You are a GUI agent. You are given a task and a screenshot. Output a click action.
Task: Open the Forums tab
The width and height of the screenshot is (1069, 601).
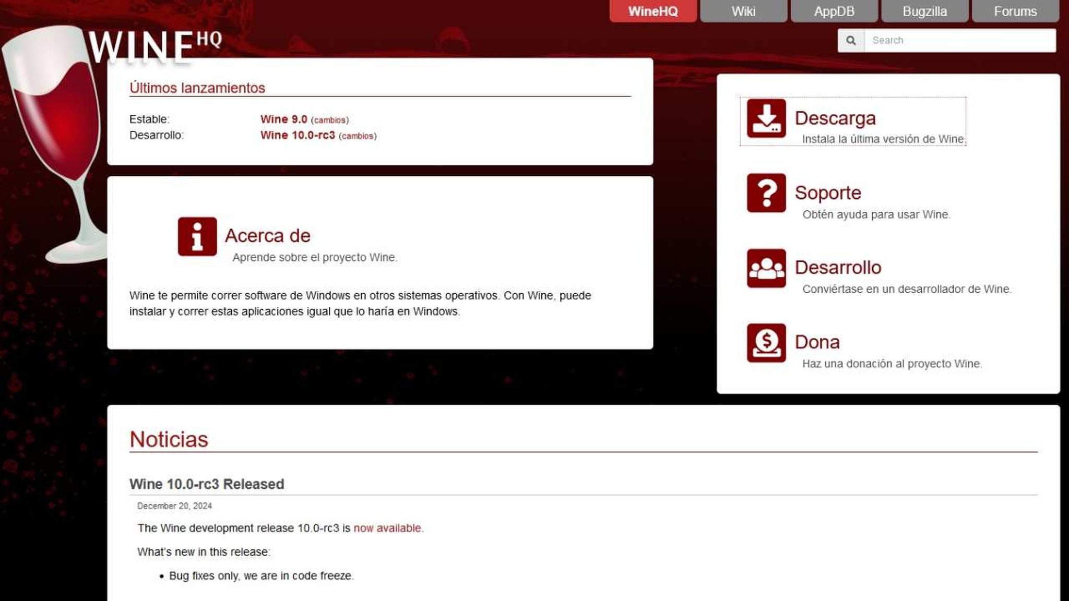pyautogui.click(x=1015, y=11)
